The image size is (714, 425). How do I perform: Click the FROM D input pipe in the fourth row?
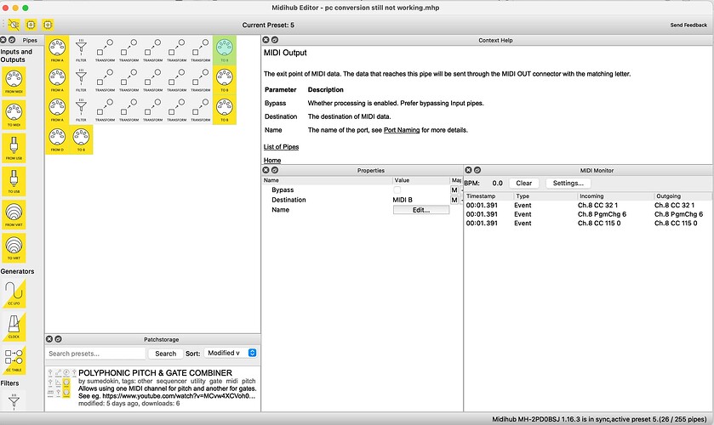click(x=57, y=140)
